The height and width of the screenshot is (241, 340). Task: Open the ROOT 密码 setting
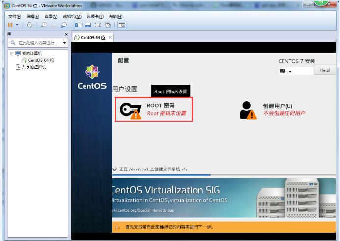(x=154, y=110)
